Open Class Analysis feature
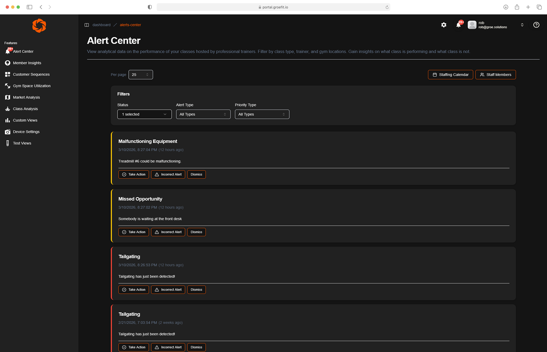 pyautogui.click(x=25, y=109)
